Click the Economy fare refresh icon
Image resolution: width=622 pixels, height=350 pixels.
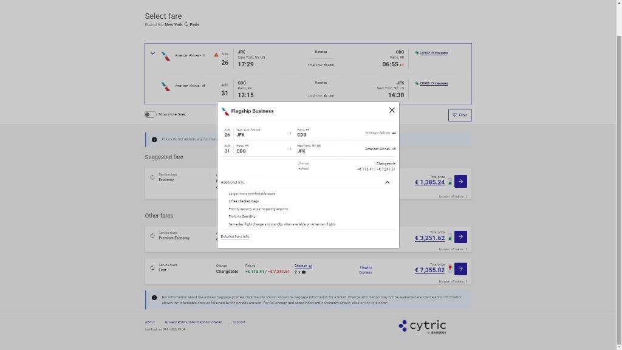coord(152,177)
